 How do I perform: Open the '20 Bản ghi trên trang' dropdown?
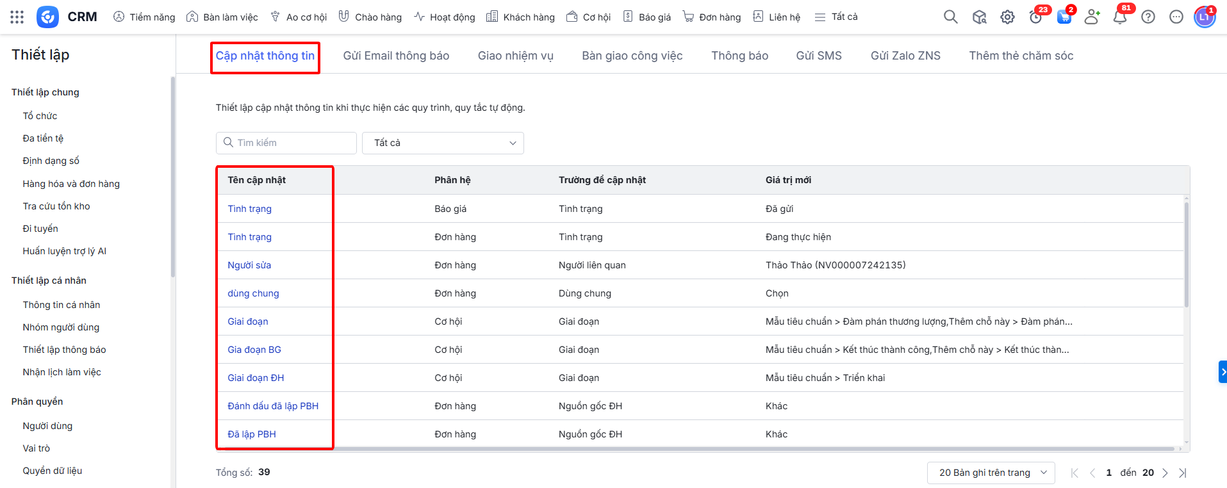pyautogui.click(x=991, y=473)
